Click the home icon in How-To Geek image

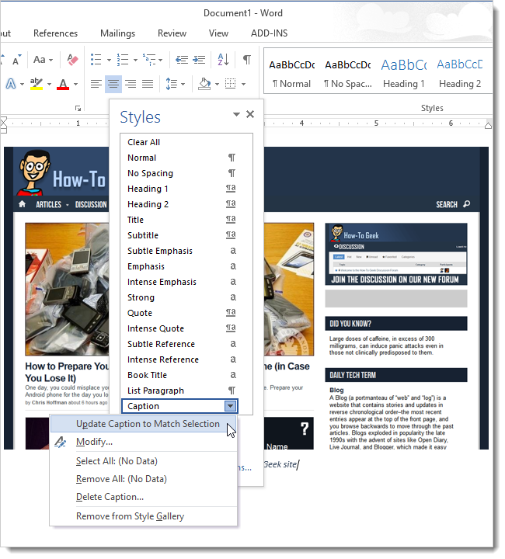coord(22,204)
